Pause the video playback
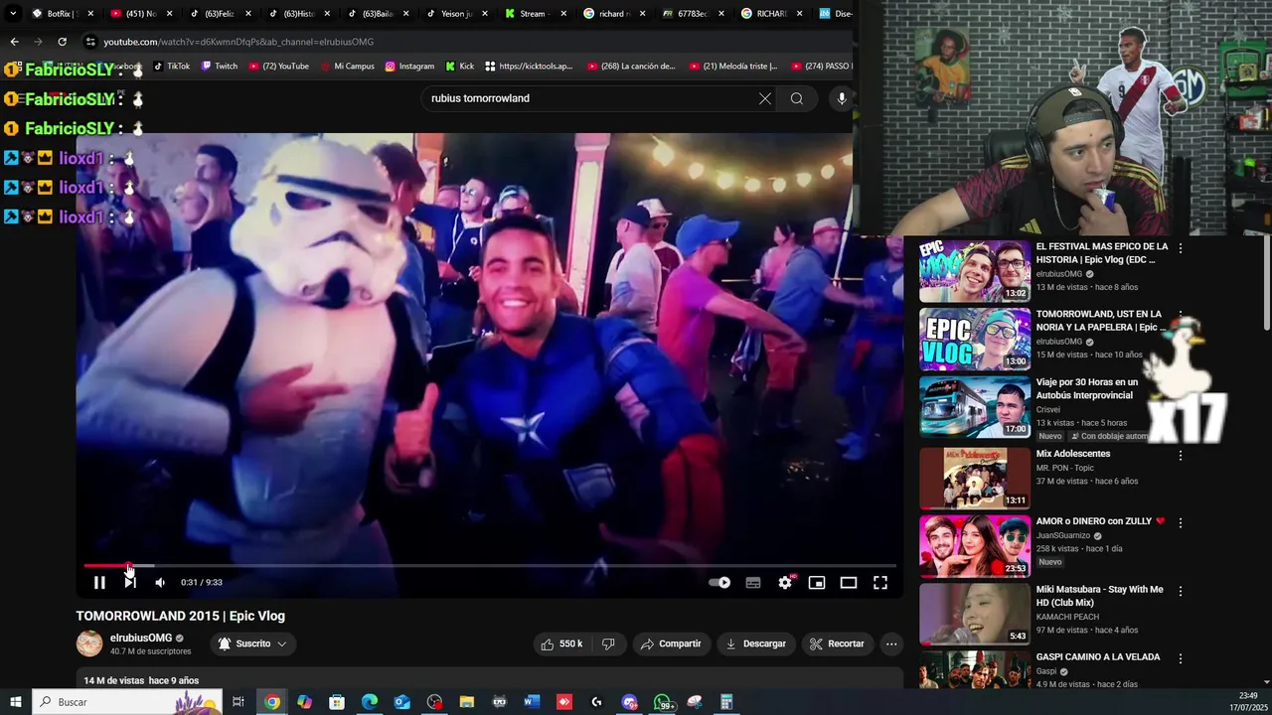 pyautogui.click(x=99, y=583)
